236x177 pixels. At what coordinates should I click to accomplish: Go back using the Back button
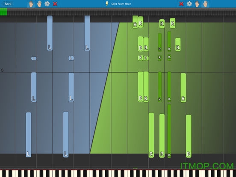coord(8,4)
